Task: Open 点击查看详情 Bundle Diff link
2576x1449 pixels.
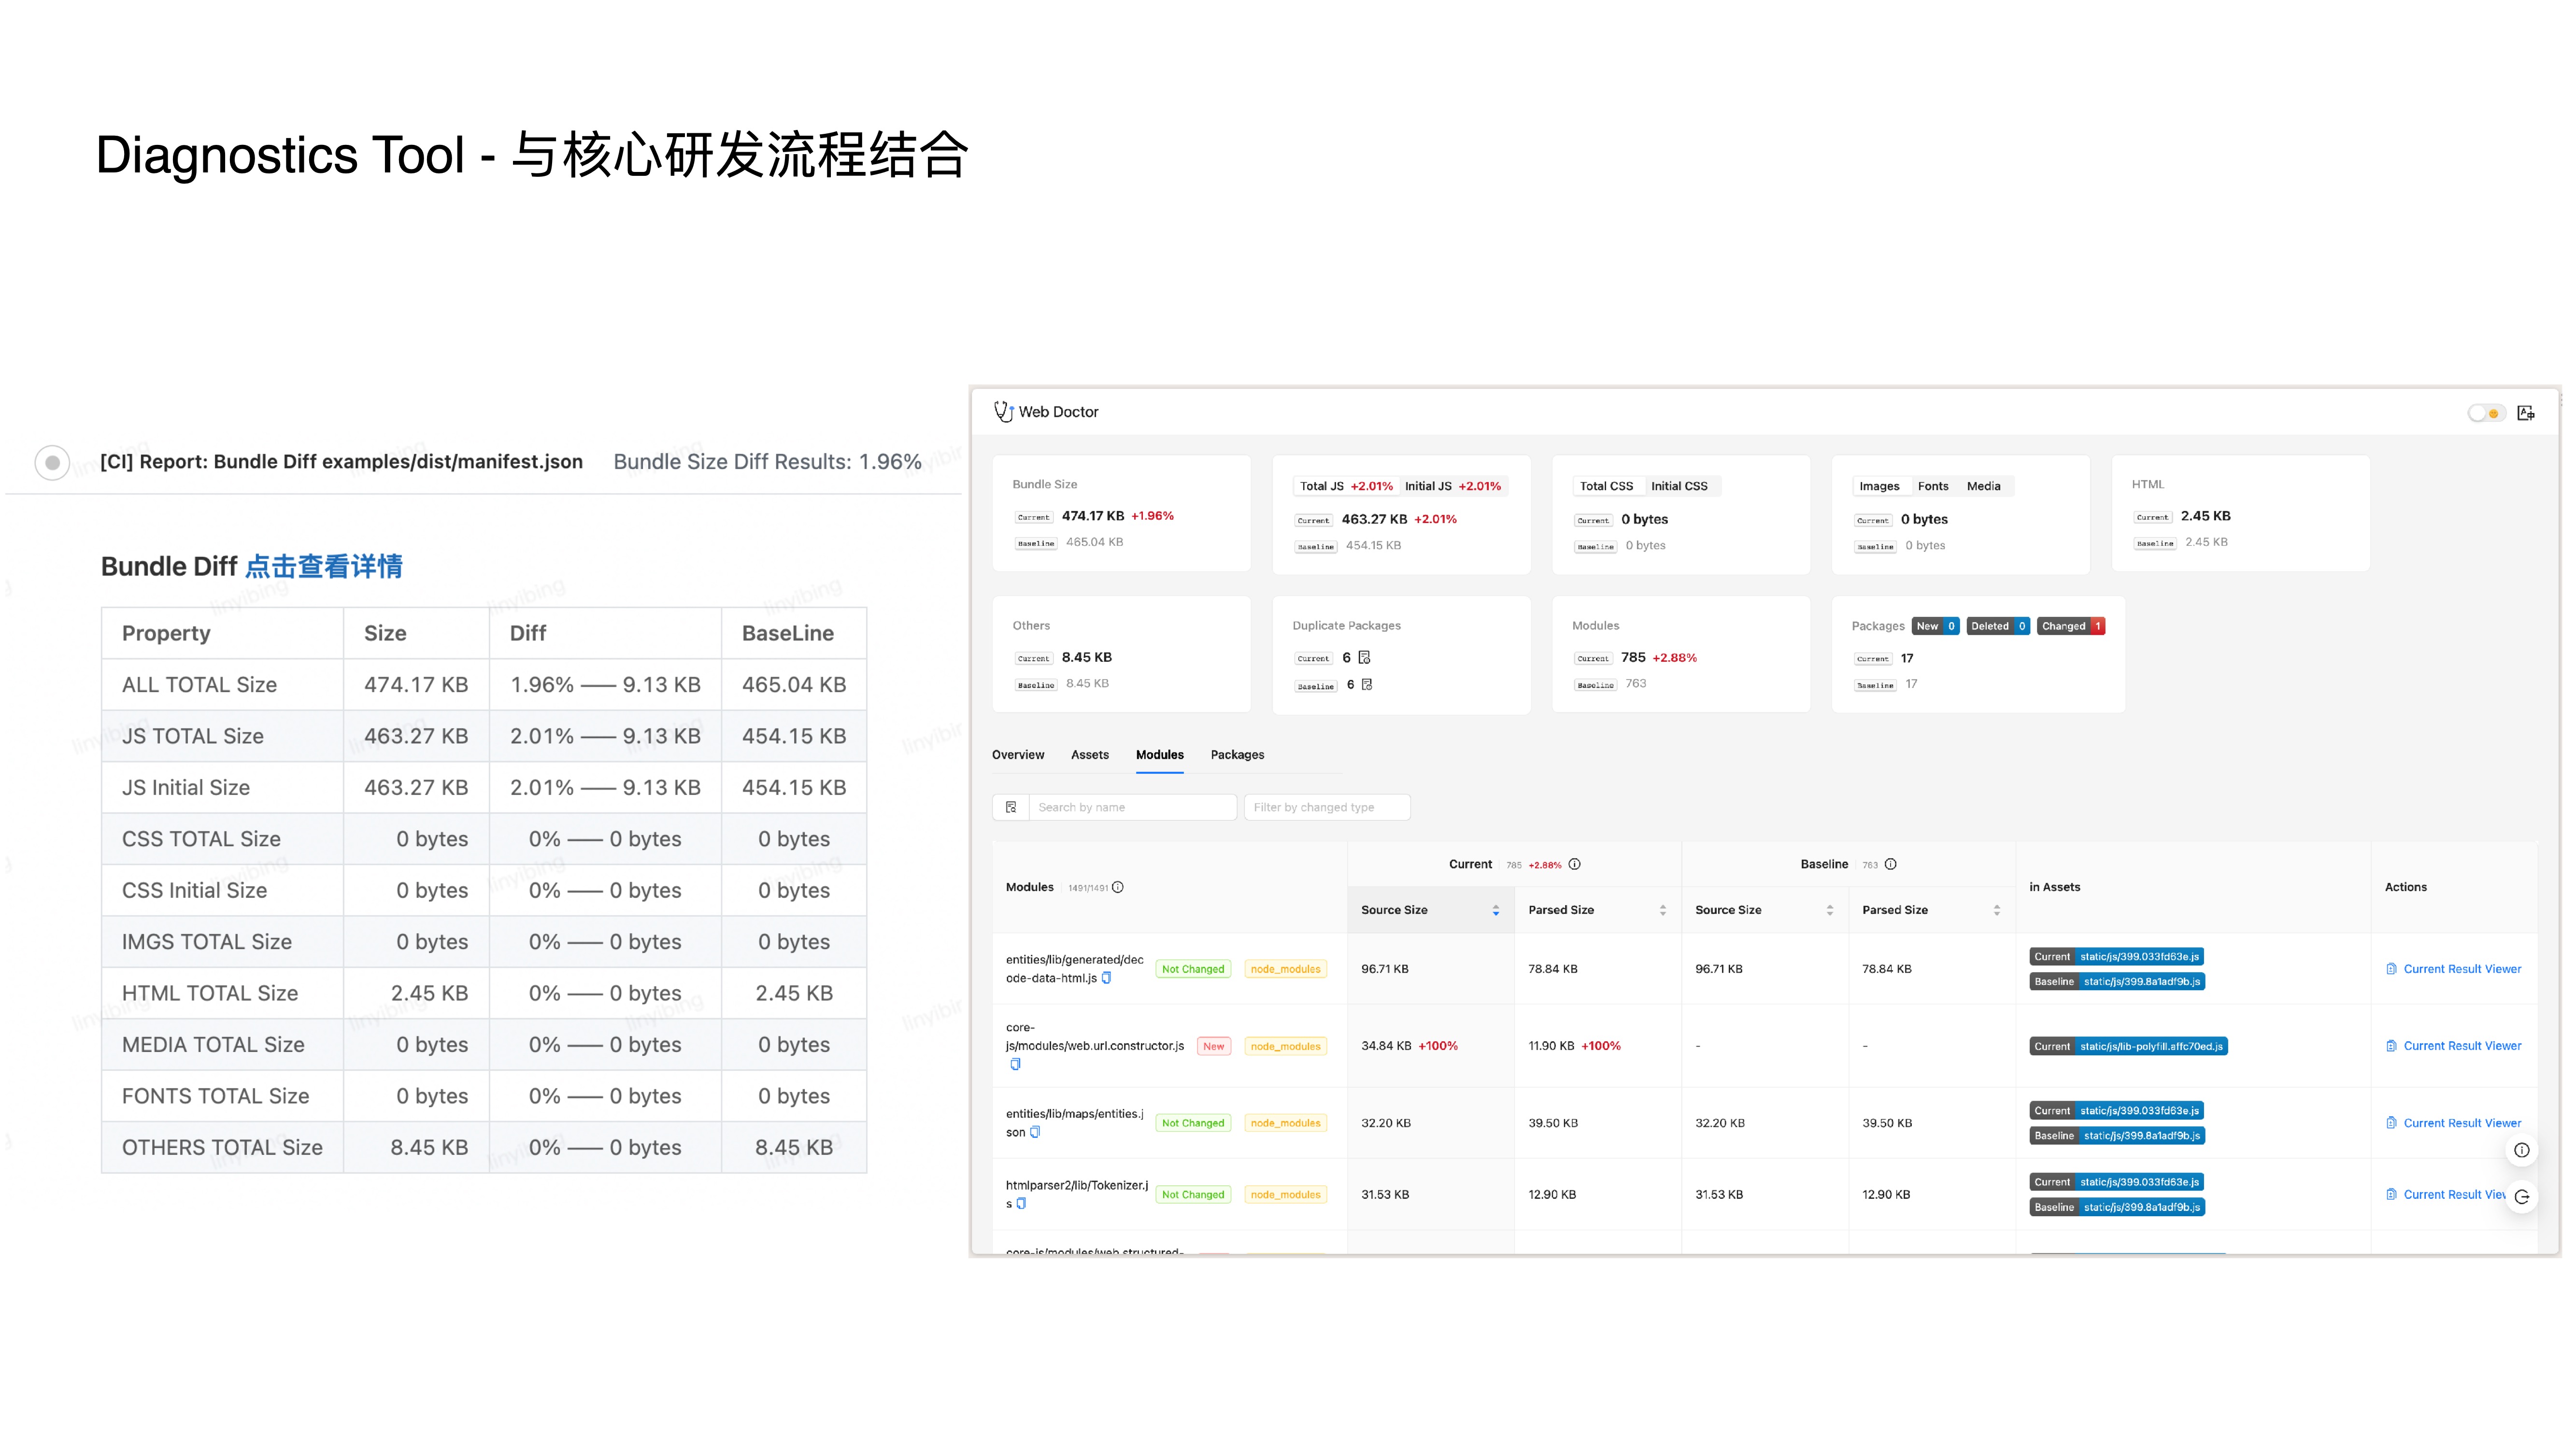Action: [x=324, y=567]
